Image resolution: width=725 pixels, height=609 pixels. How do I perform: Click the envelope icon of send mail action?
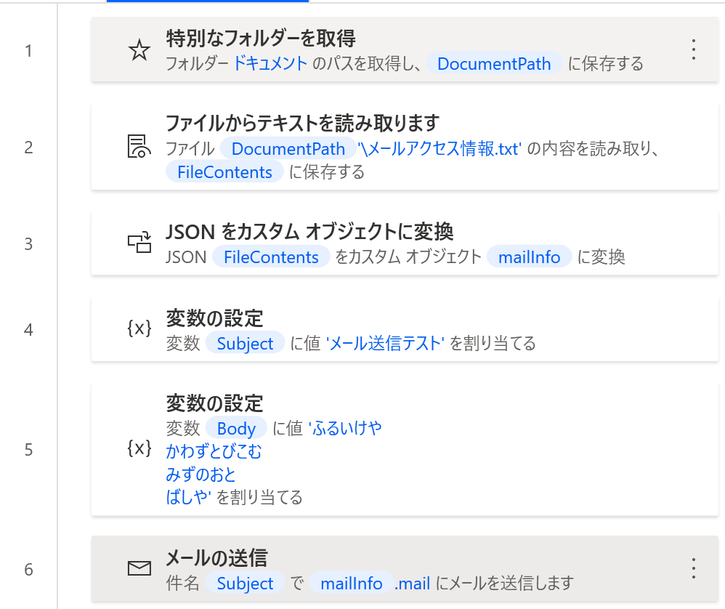pos(139,568)
